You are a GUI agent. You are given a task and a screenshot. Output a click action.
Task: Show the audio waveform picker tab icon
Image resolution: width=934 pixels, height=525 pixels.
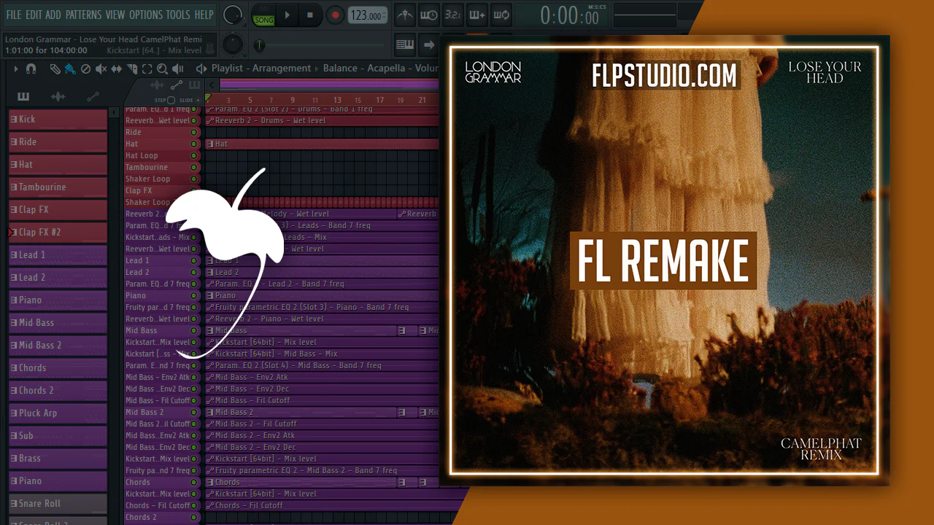point(58,97)
